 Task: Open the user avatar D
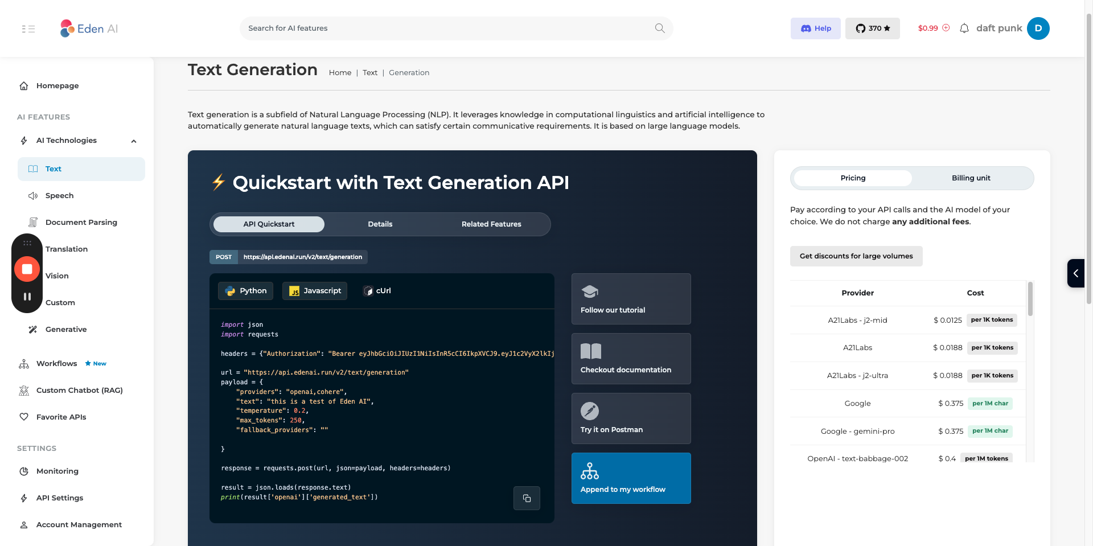(x=1038, y=28)
